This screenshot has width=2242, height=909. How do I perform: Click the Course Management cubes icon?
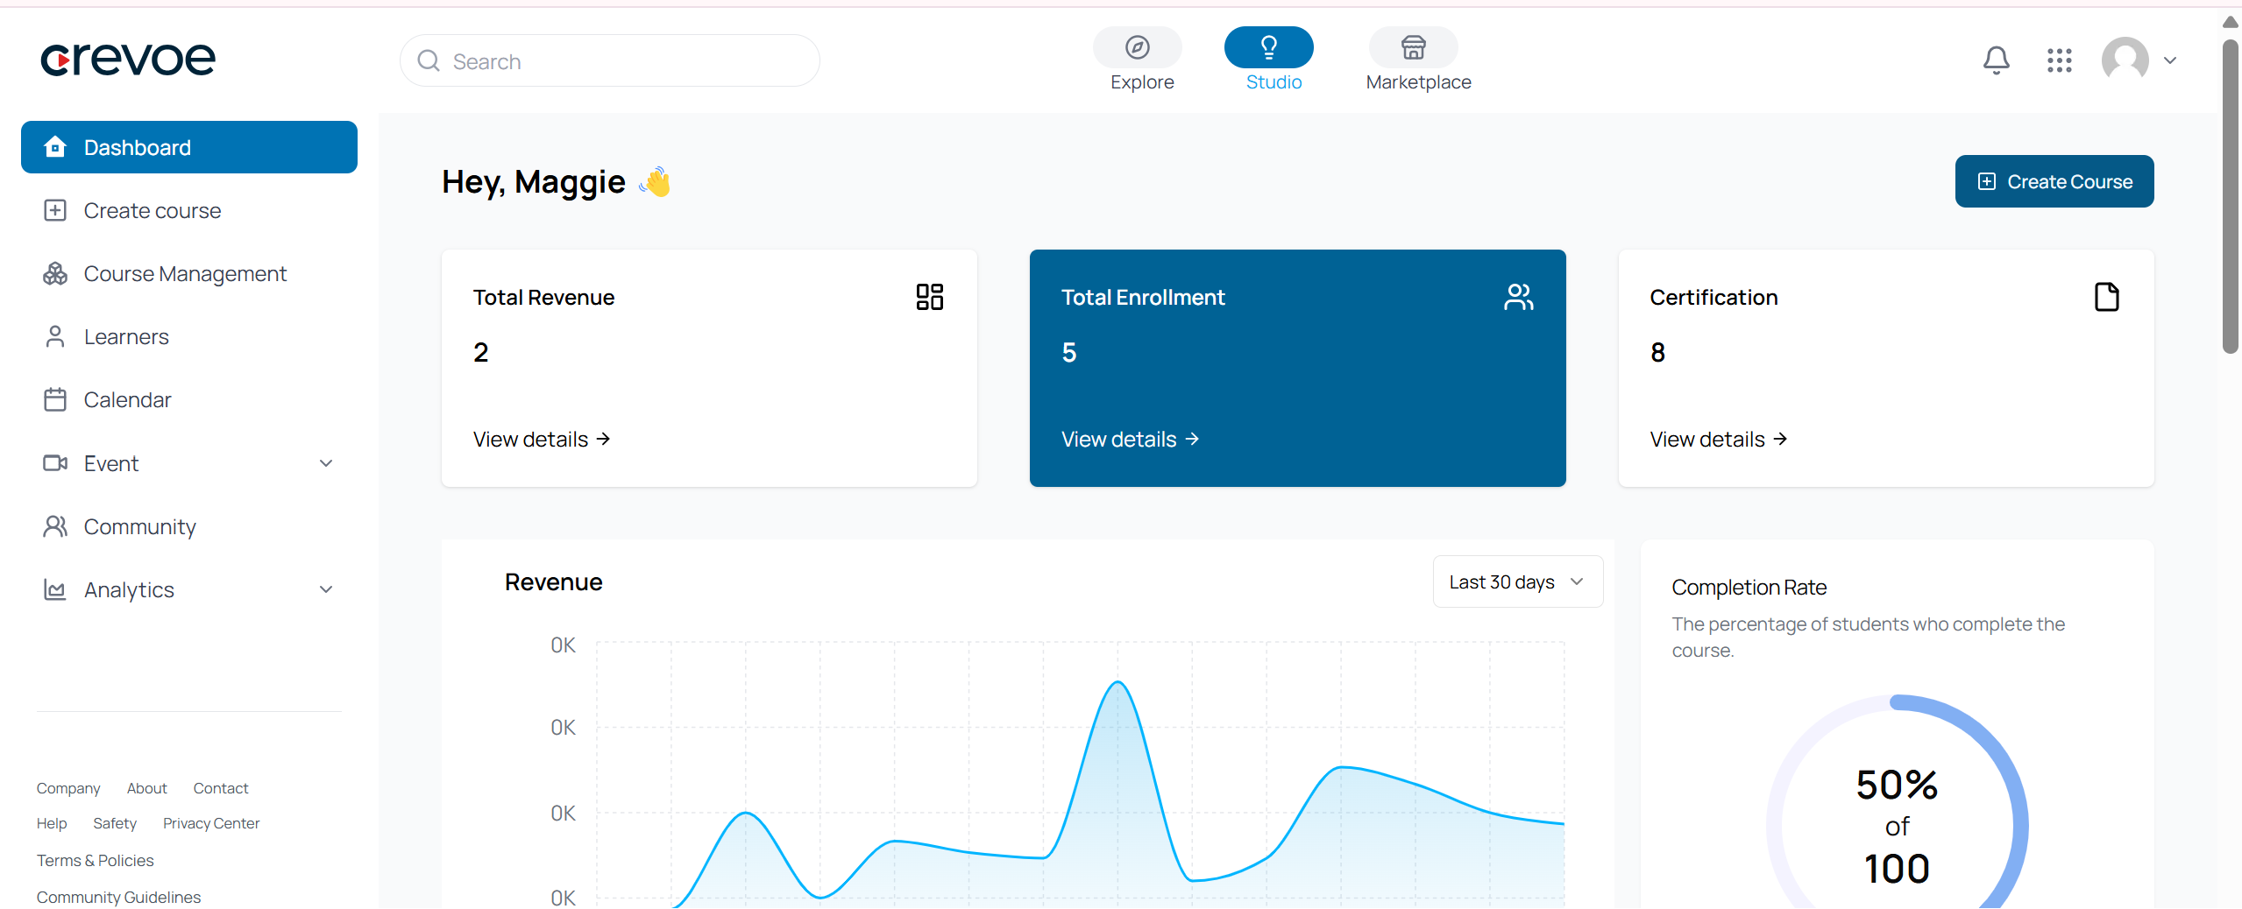55,273
